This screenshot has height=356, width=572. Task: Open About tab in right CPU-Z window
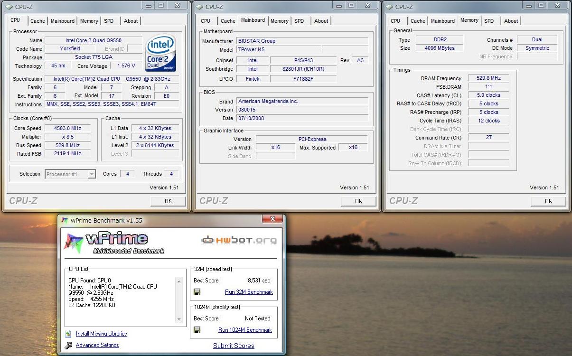(x=511, y=21)
